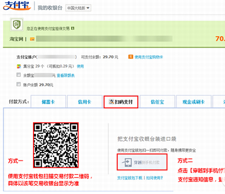Check the 账户余额 29.70元 checkbox
225x194 pixels.
19,84
